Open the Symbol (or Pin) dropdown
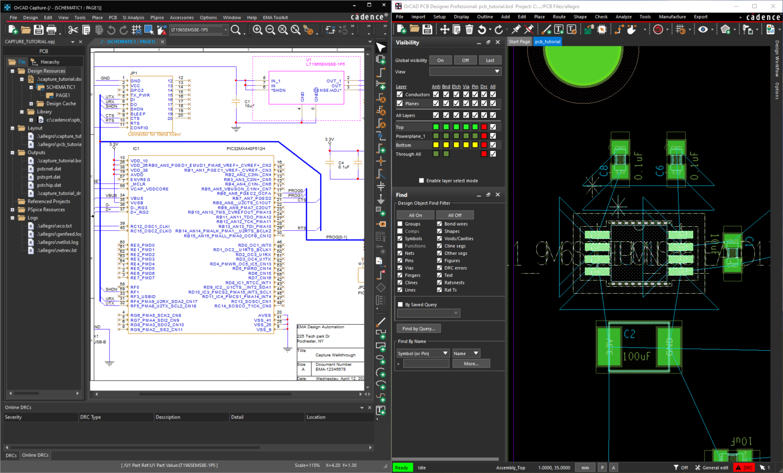 coord(423,353)
